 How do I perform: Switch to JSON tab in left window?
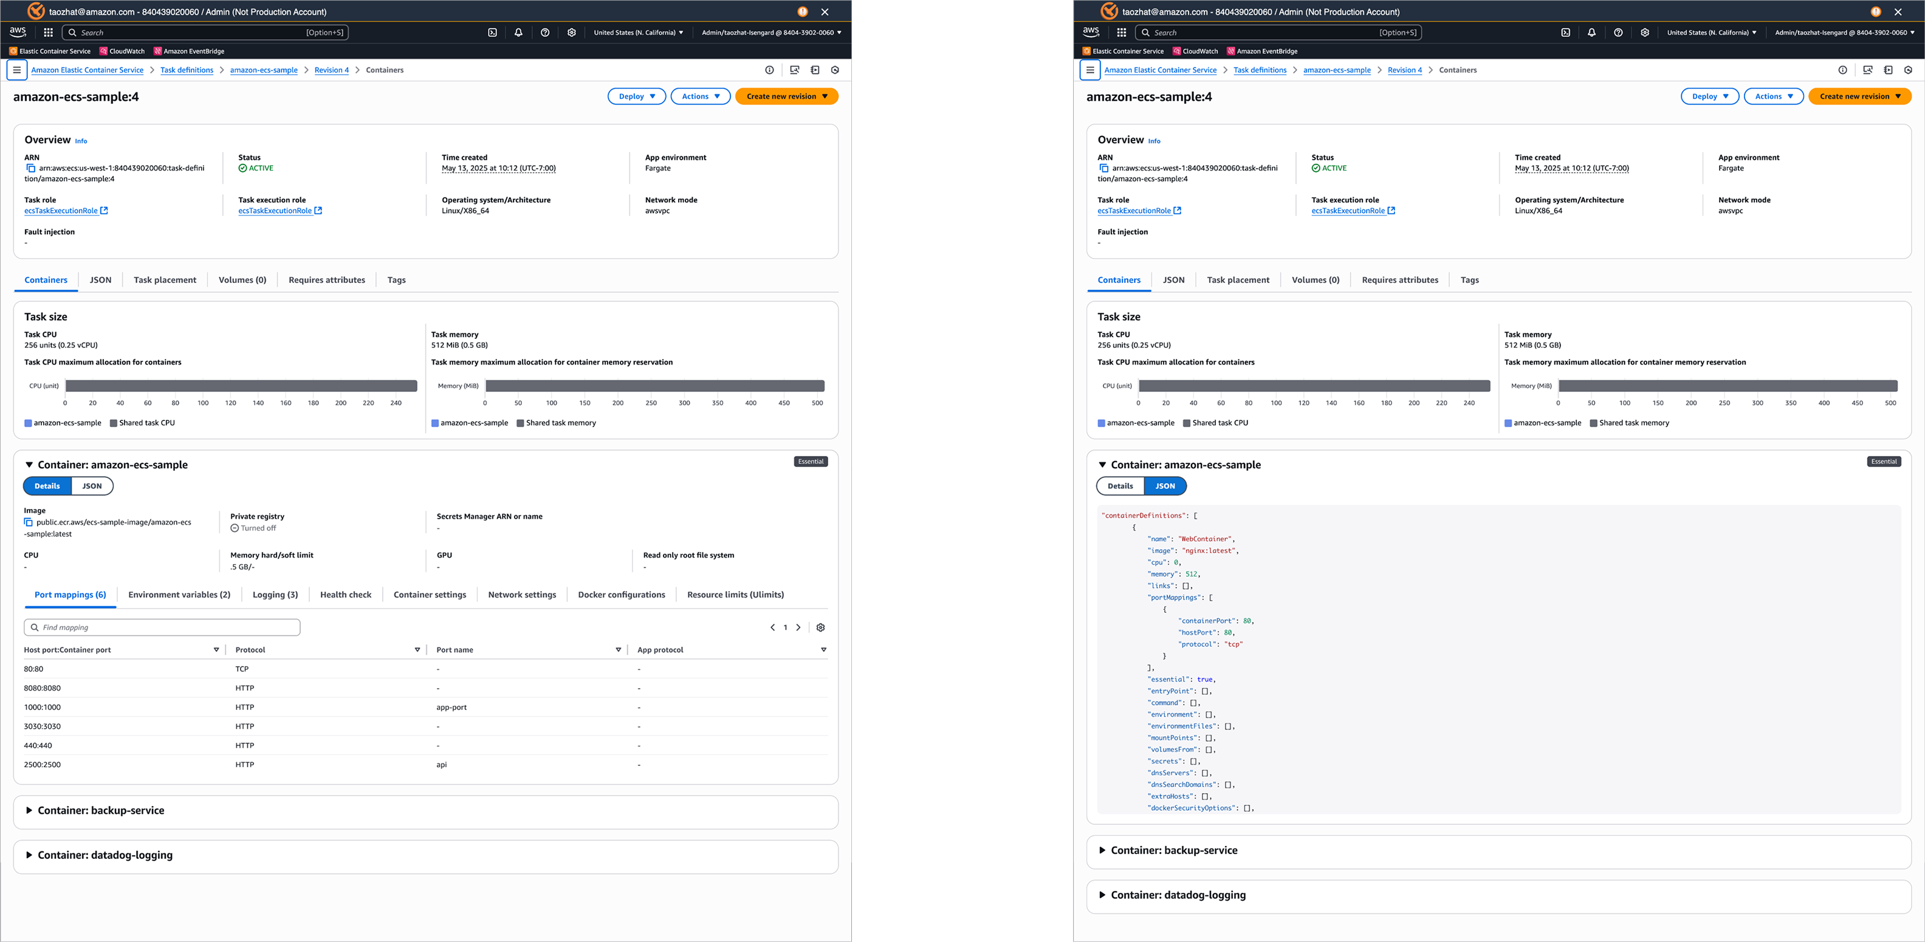100,280
